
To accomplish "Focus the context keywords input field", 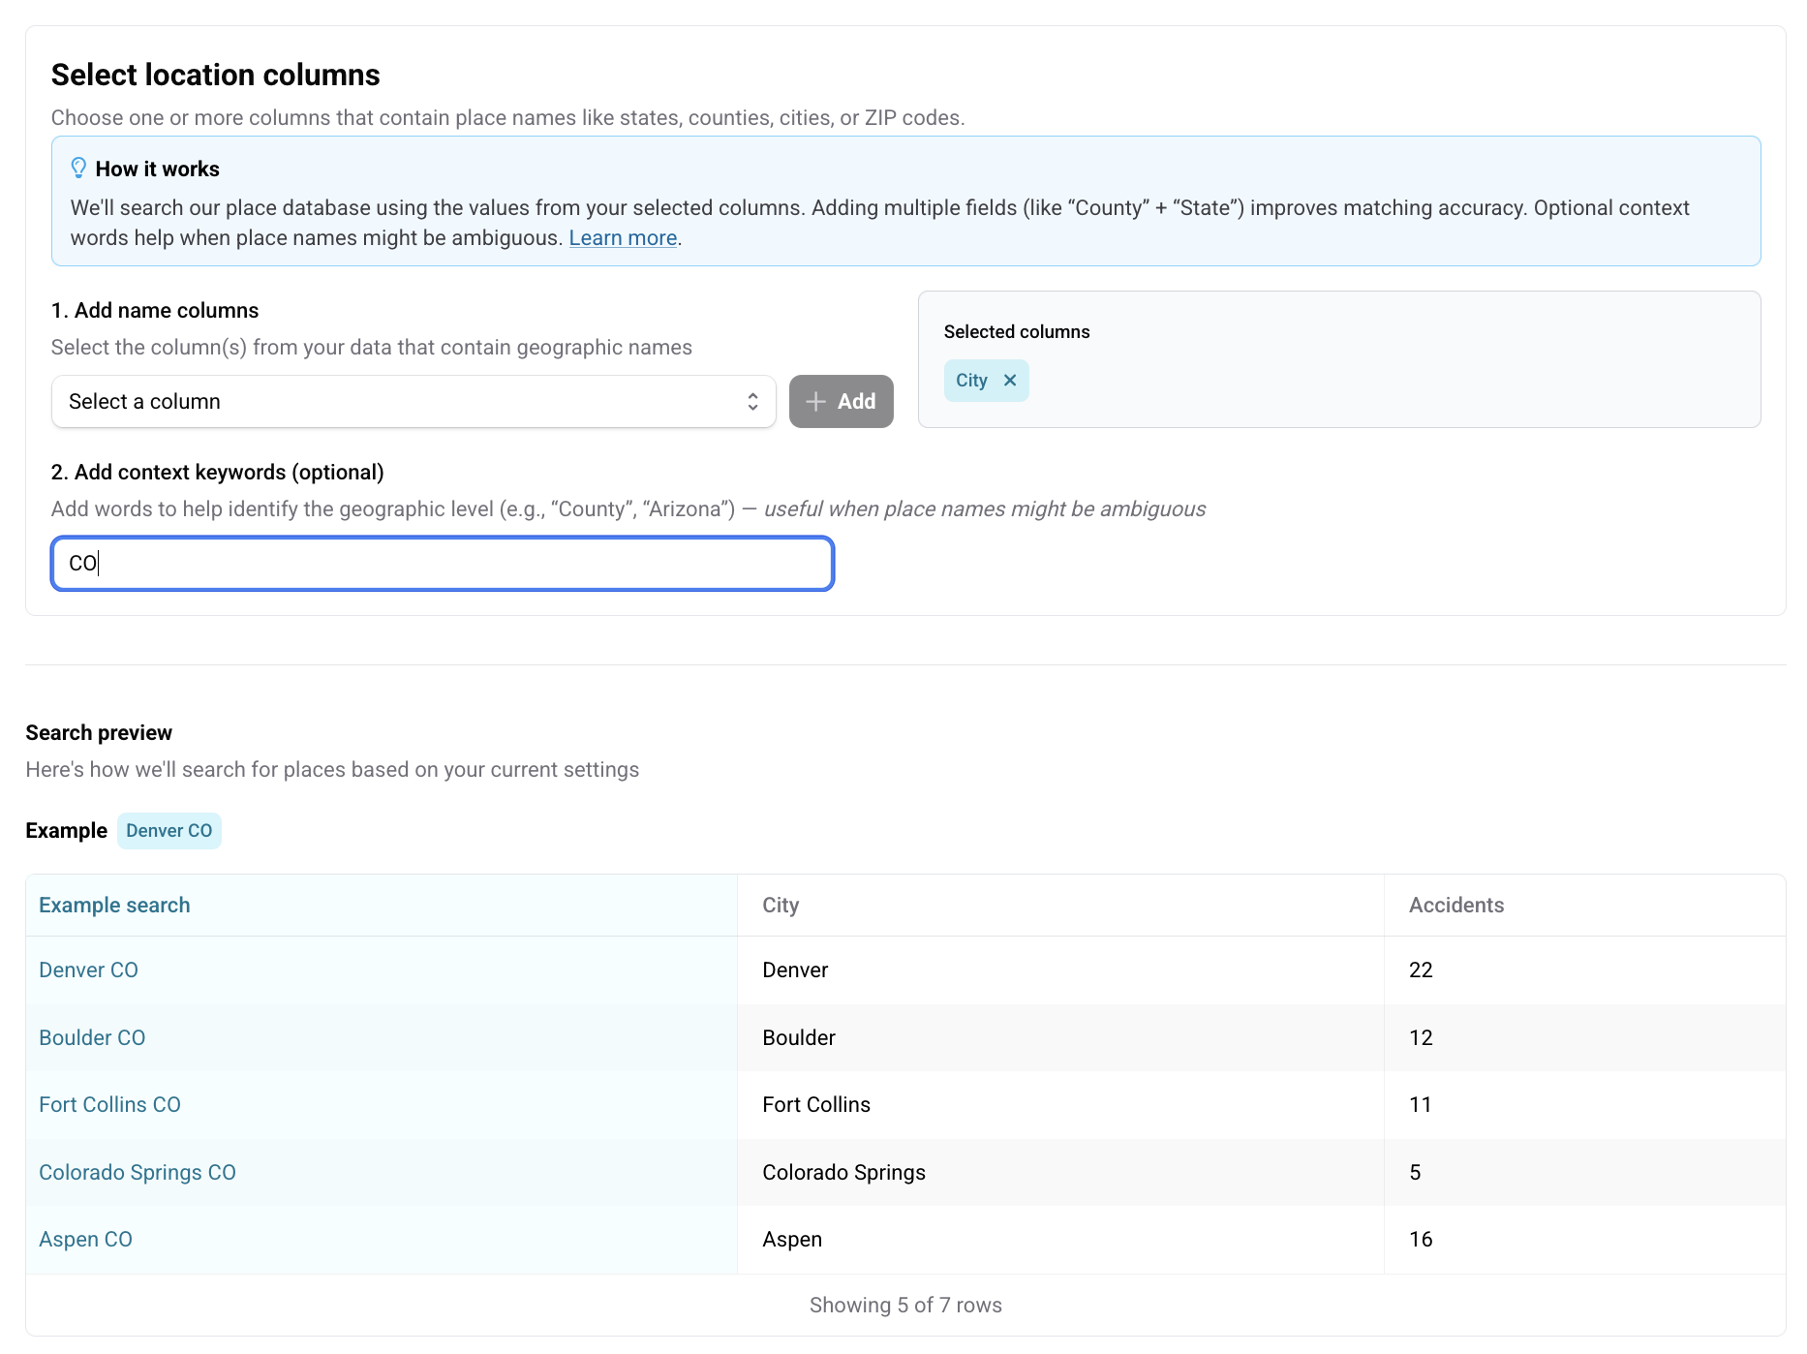I will tap(443, 564).
